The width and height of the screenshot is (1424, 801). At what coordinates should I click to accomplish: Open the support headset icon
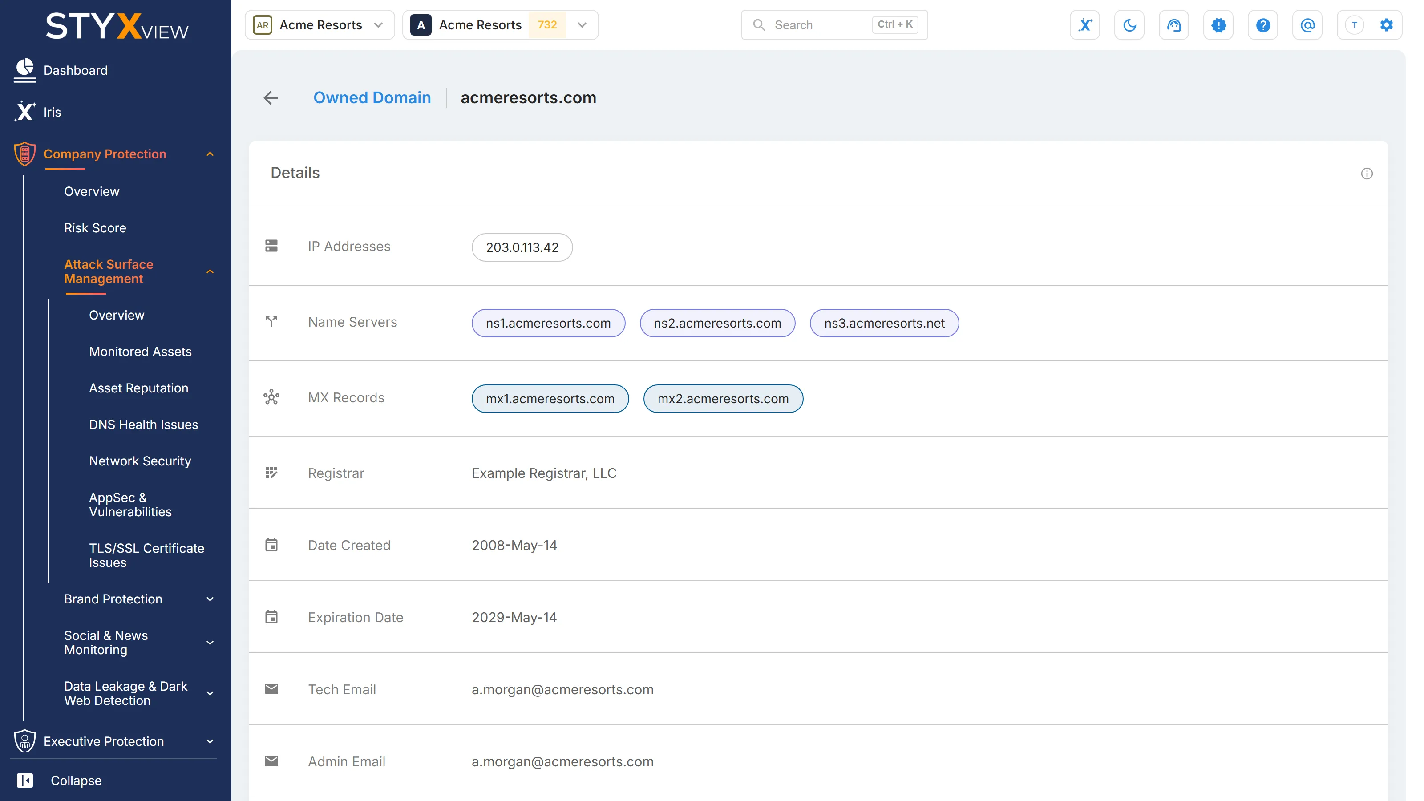pyautogui.click(x=1173, y=25)
